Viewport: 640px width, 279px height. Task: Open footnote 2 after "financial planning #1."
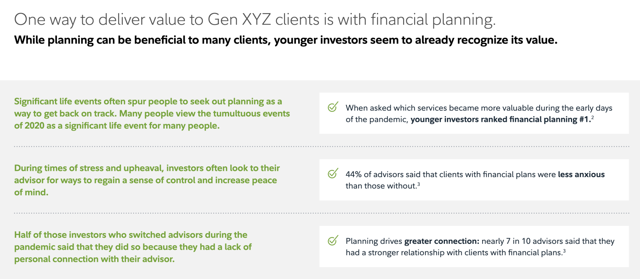tap(592, 118)
